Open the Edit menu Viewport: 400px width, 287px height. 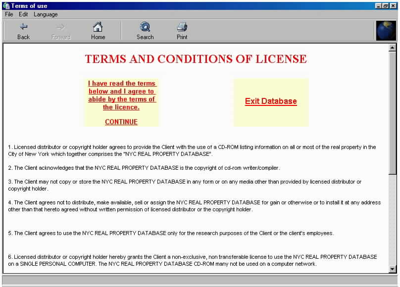(x=23, y=14)
